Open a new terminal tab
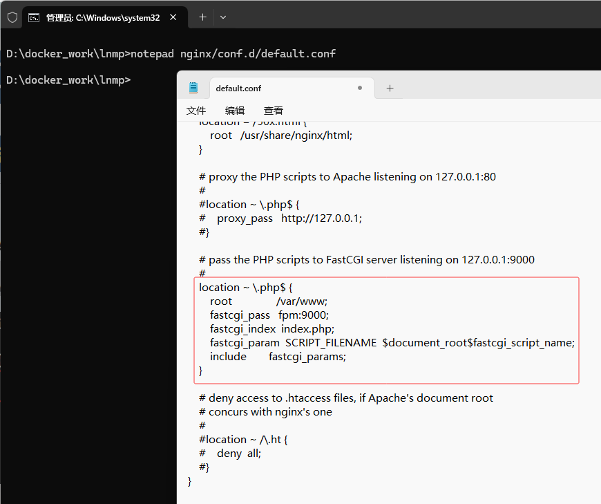601x504 pixels. [x=203, y=17]
